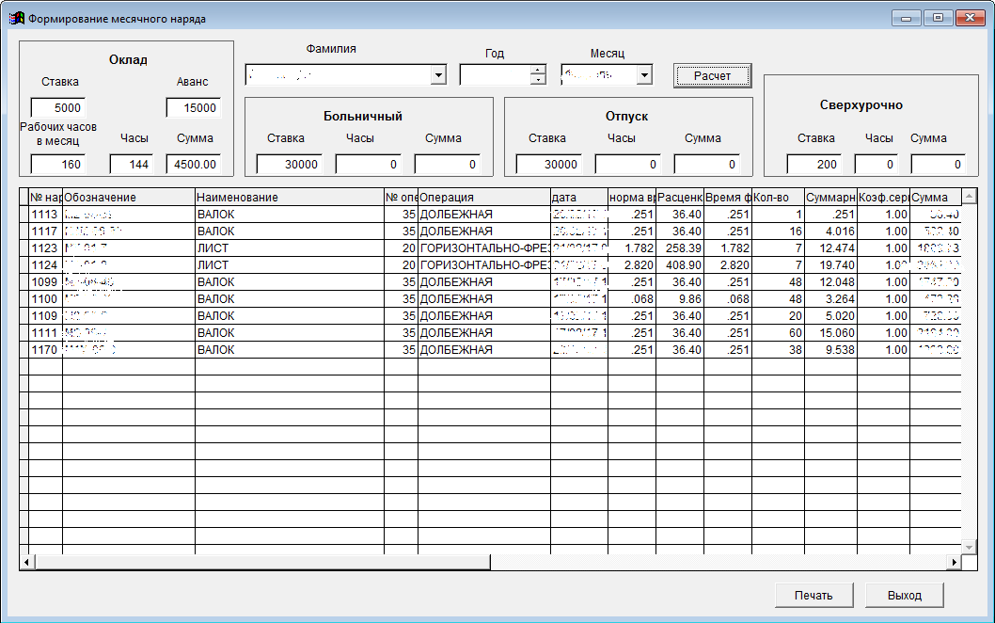Decrease the Год value with down arrow
Image resolution: width=995 pixels, height=623 pixels.
click(x=537, y=80)
